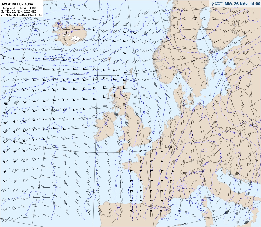The width and height of the screenshot is (261, 227).
Task: Click the 'IT: Mið.. 26. Nóv.. 2025 09Z' line
Action: [18, 11]
